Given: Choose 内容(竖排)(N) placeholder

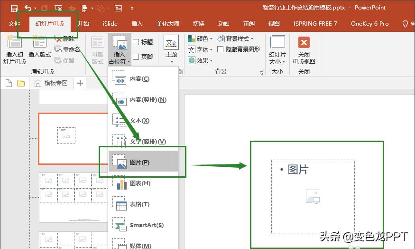Looking at the screenshot, I should 143,100.
